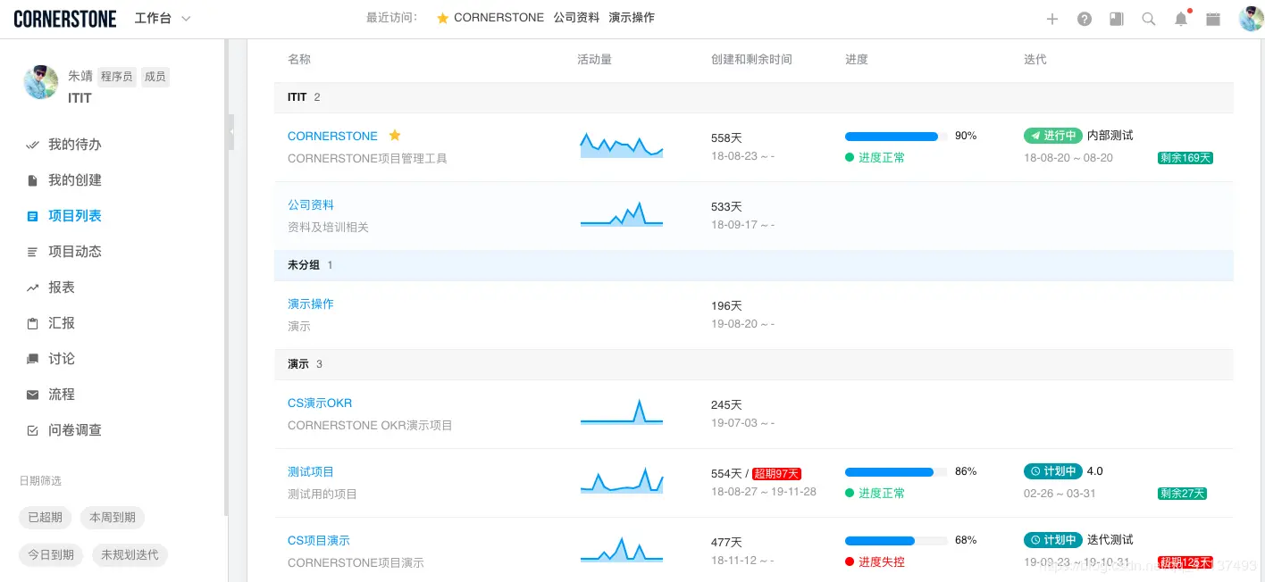
Task: Toggle the 本周到期 filter chip
Action: (x=112, y=517)
